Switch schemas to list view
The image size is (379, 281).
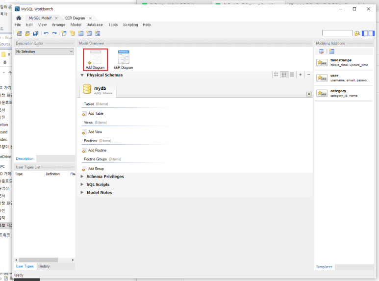click(292, 75)
